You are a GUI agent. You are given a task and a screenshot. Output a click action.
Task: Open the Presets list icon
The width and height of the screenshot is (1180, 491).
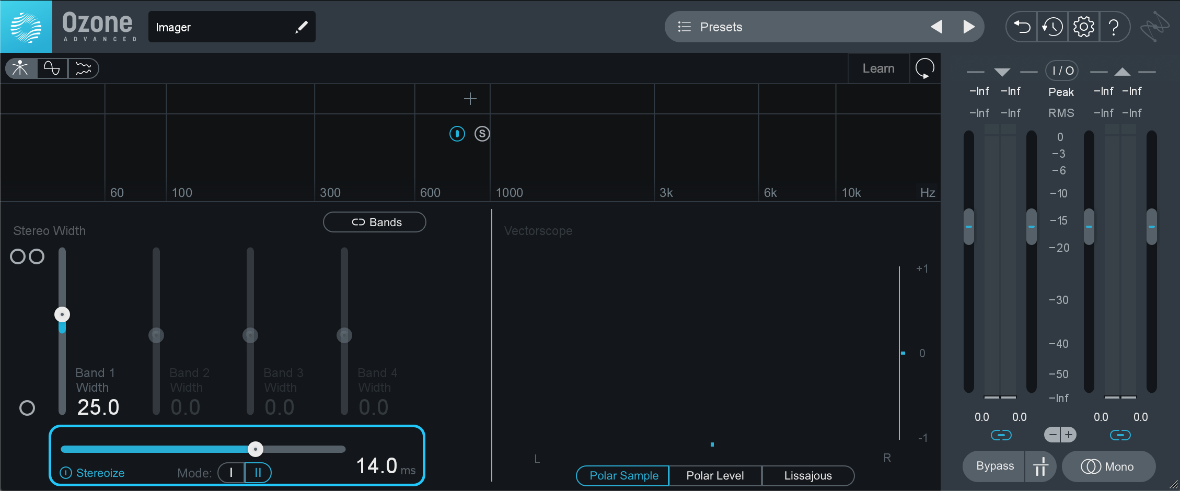click(x=684, y=27)
